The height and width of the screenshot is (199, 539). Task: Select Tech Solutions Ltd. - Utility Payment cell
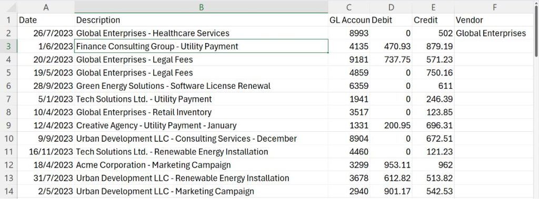tap(201, 99)
